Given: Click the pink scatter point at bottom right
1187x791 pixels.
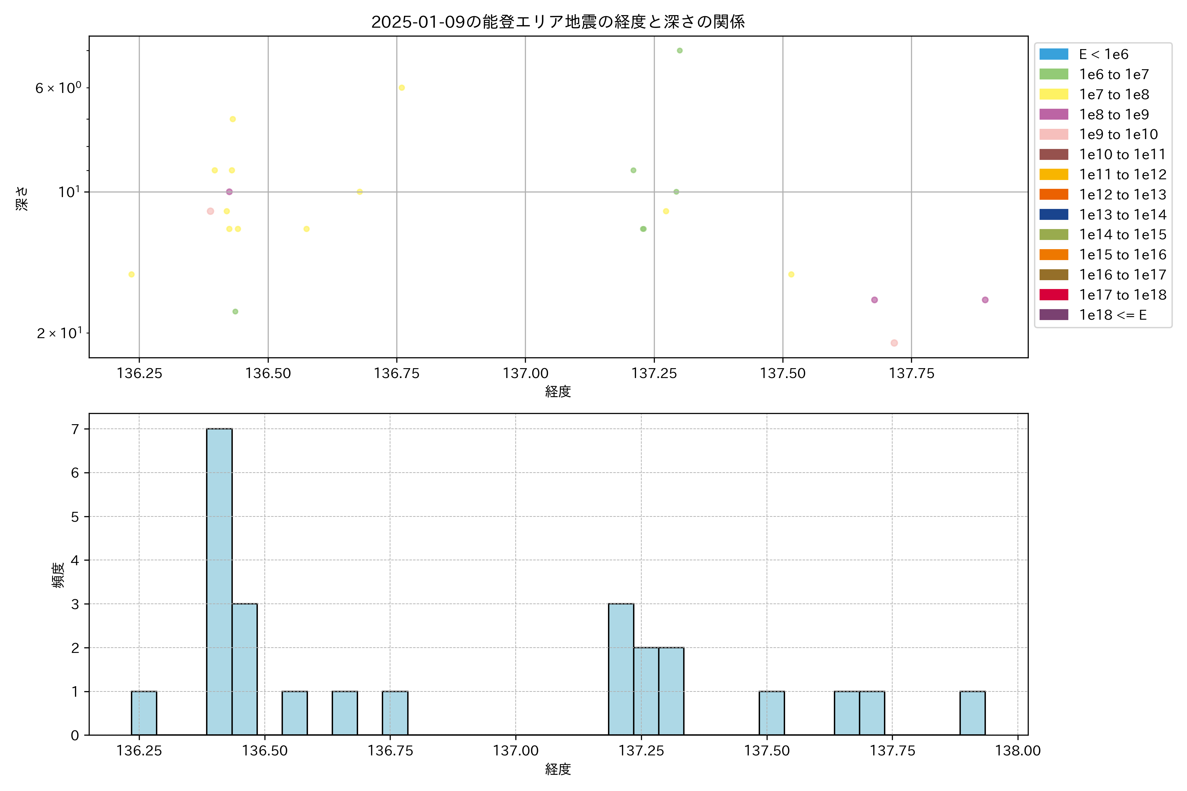Looking at the screenshot, I should tap(894, 343).
